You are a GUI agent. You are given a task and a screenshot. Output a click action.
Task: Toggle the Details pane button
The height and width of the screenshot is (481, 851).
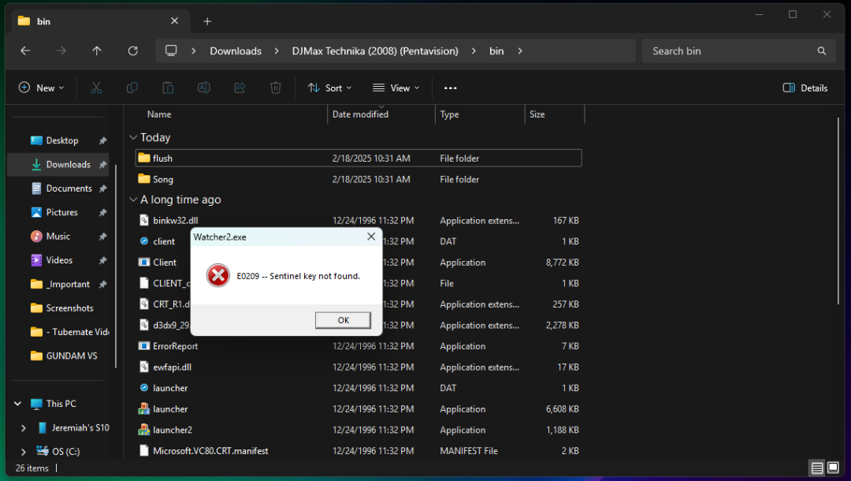pyautogui.click(x=805, y=88)
